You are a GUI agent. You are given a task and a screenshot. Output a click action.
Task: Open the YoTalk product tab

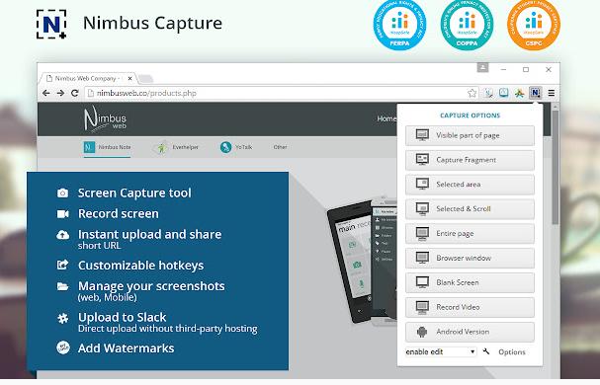point(236,147)
